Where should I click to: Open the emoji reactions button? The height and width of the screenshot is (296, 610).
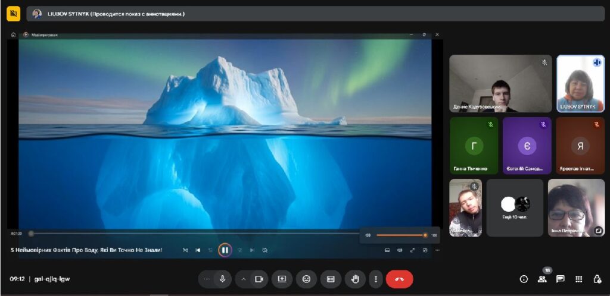point(306,279)
